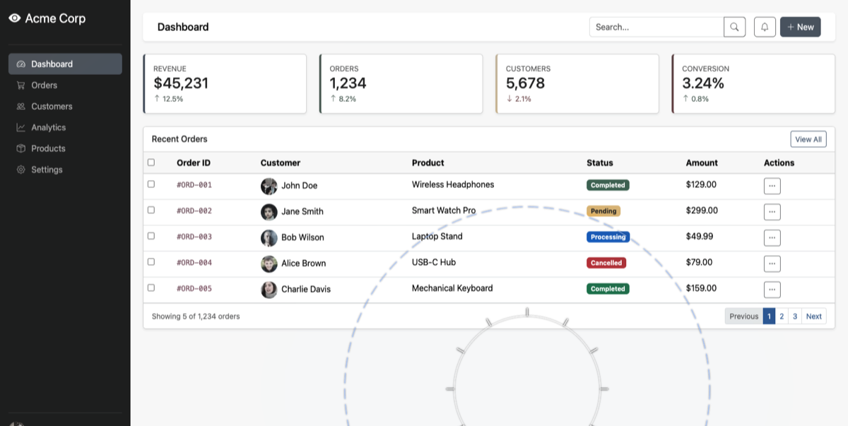Click the View All button
The height and width of the screenshot is (426, 848).
(x=808, y=139)
